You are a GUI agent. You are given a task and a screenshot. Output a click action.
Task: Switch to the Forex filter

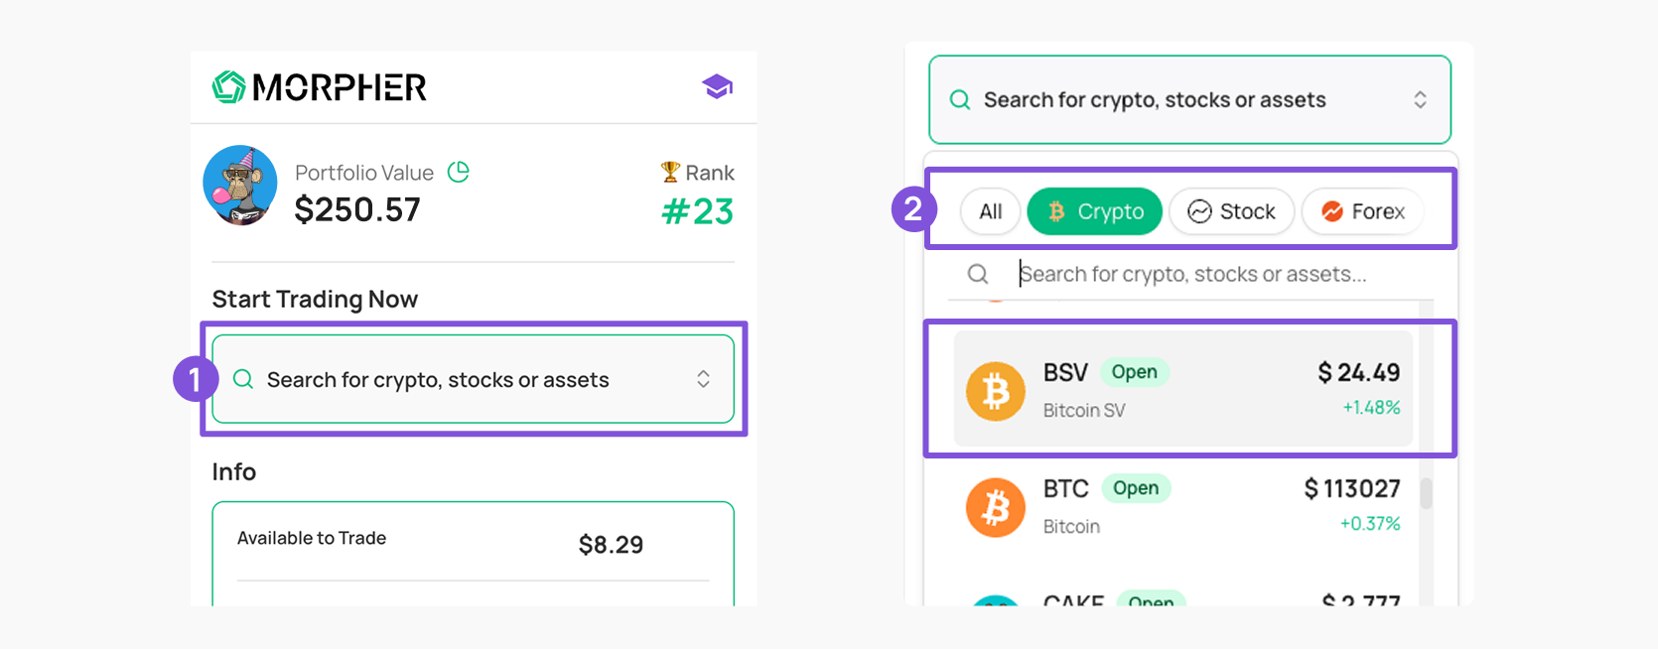1362,211
